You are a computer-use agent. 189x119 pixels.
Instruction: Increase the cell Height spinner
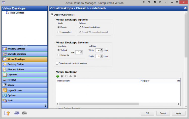click(x=101, y=55)
